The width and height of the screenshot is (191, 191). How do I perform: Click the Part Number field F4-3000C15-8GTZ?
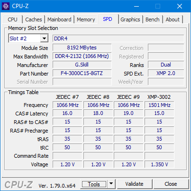(x=82, y=73)
